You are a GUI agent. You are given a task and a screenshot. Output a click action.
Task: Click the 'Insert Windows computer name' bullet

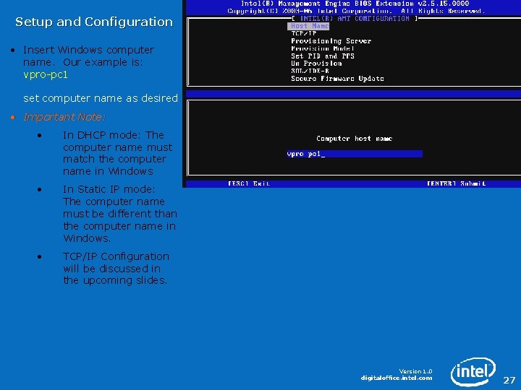click(x=88, y=56)
